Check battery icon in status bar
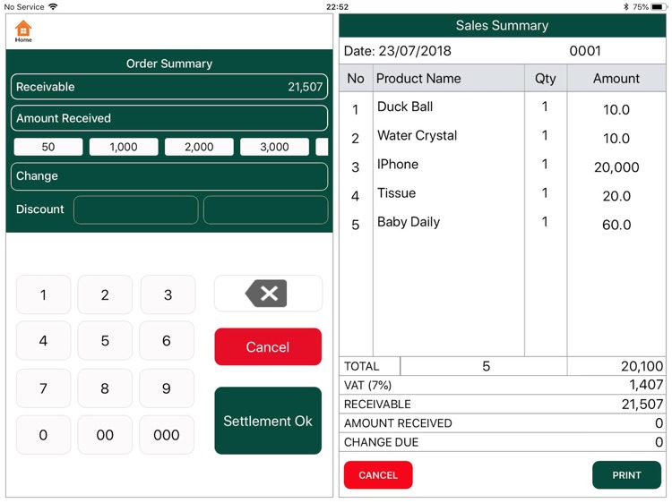 click(659, 6)
